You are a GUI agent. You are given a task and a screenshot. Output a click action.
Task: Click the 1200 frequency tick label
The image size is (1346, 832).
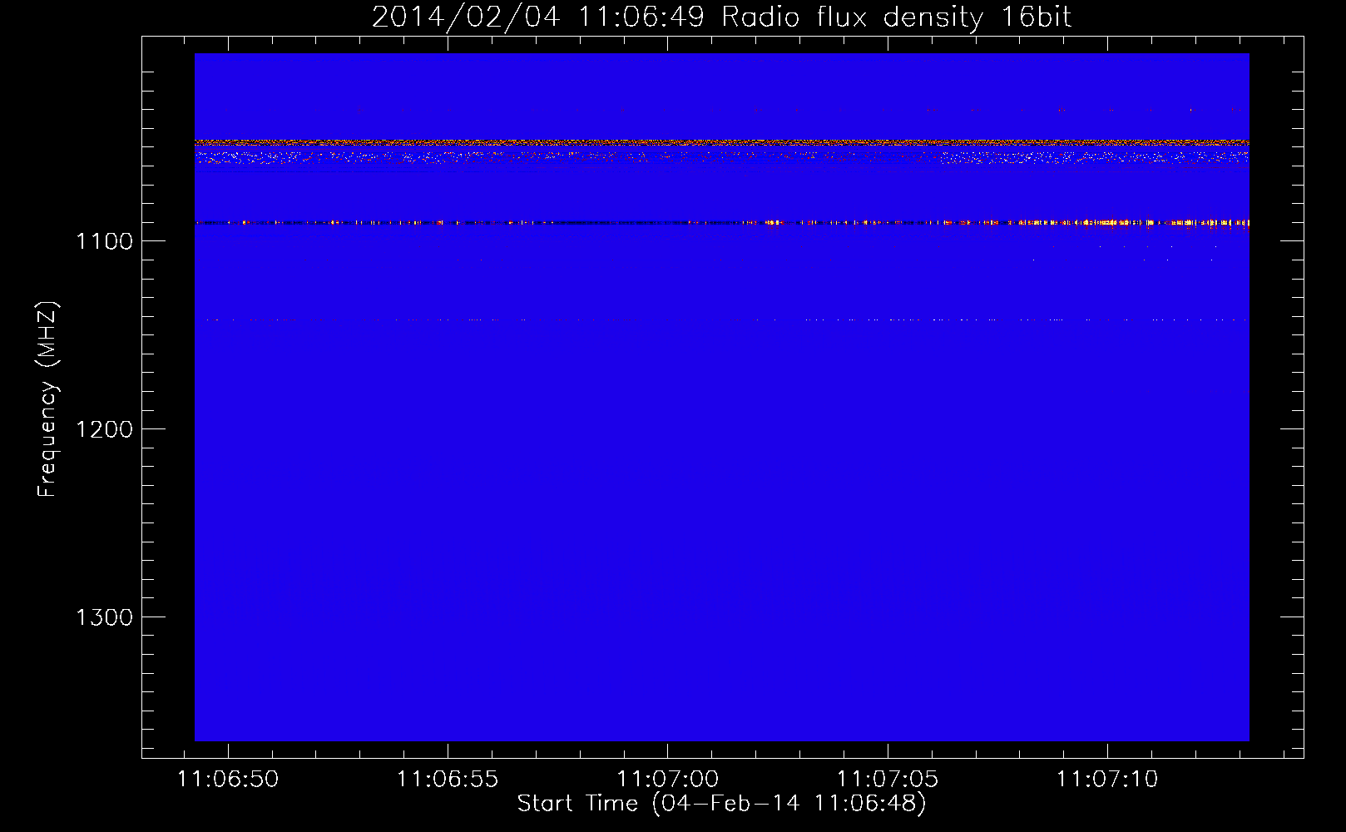(x=104, y=429)
